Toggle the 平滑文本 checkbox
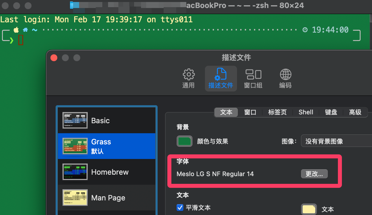Viewport: 372px width, 215px height. point(180,208)
